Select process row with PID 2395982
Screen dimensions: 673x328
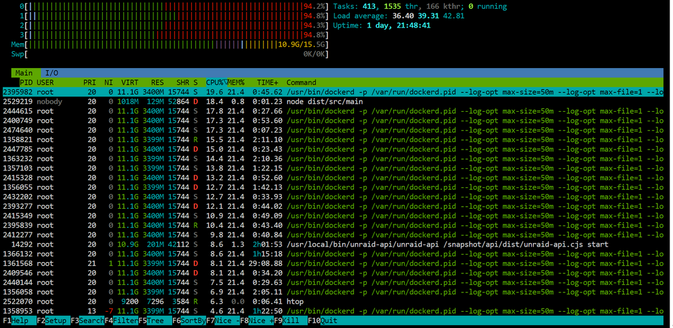pos(334,92)
